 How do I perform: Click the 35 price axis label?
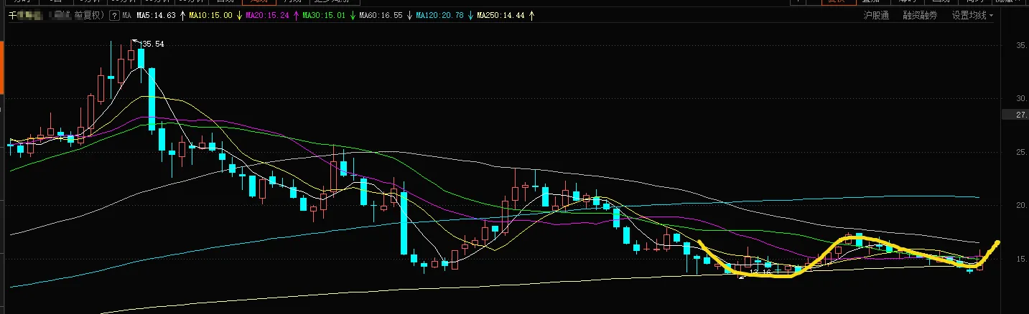(1021, 45)
